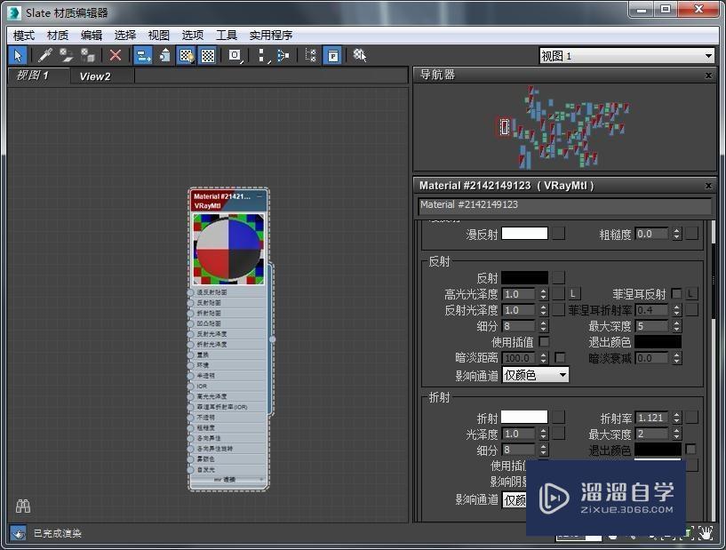Viewport: 726px width, 550px height.
Task: Toggle show background in preview icon
Action: pos(207,55)
